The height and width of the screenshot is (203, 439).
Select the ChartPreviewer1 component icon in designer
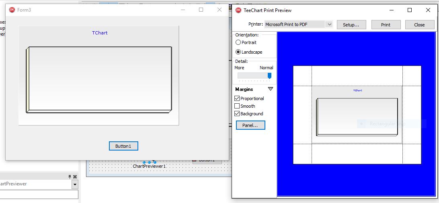pos(149,162)
